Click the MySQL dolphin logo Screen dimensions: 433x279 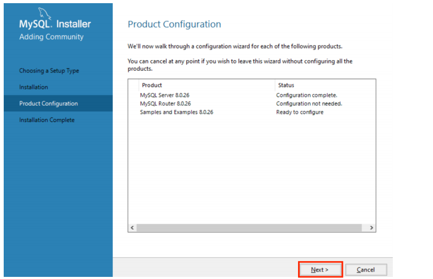coord(44,13)
